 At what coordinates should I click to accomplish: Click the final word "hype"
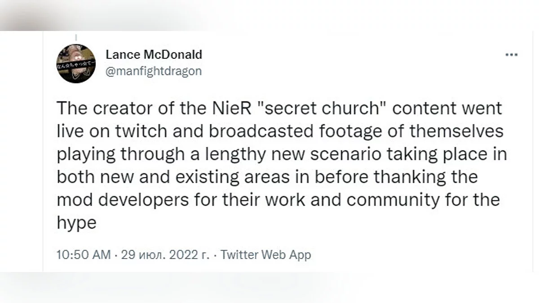[x=77, y=223]
